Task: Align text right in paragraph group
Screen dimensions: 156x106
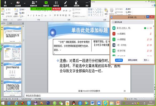Action: click(60, 15)
